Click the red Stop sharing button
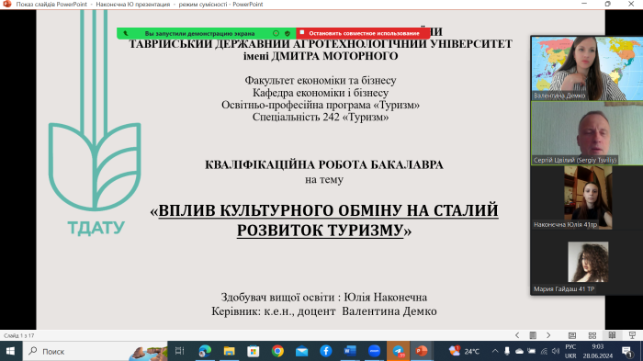Image resolution: width=643 pixels, height=361 pixels. click(363, 33)
